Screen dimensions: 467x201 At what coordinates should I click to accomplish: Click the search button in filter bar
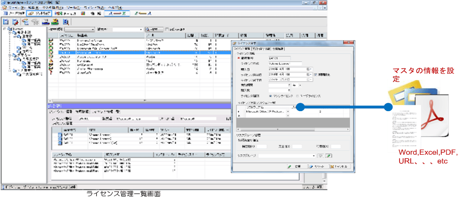point(154,29)
